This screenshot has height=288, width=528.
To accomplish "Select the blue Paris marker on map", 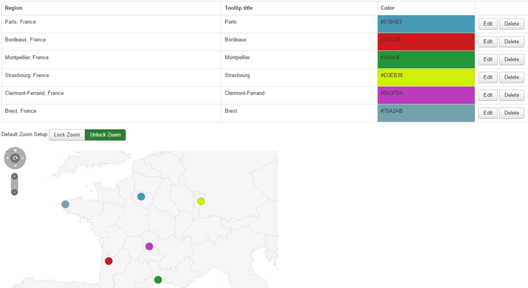I will 141,197.
